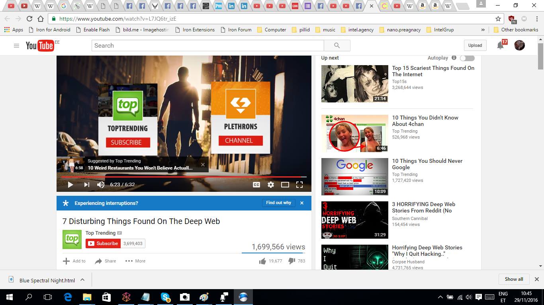Click the Upload button
The width and height of the screenshot is (544, 305).
pyautogui.click(x=475, y=45)
